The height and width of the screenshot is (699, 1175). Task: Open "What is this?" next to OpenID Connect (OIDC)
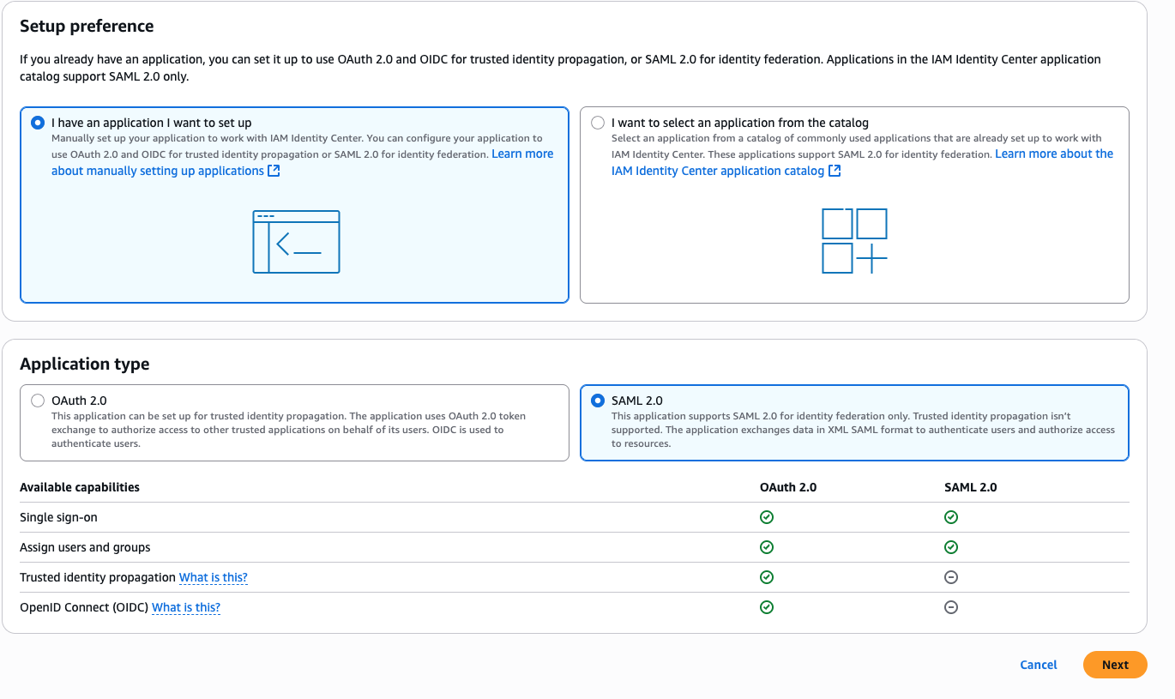pos(186,607)
